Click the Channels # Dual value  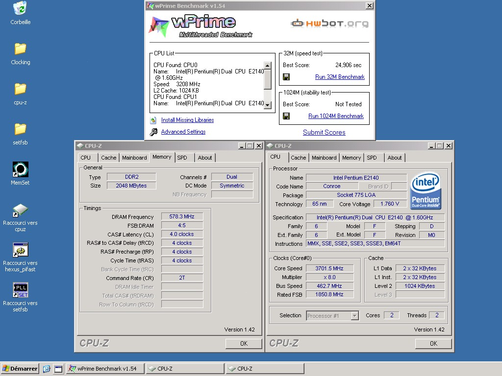pyautogui.click(x=232, y=177)
